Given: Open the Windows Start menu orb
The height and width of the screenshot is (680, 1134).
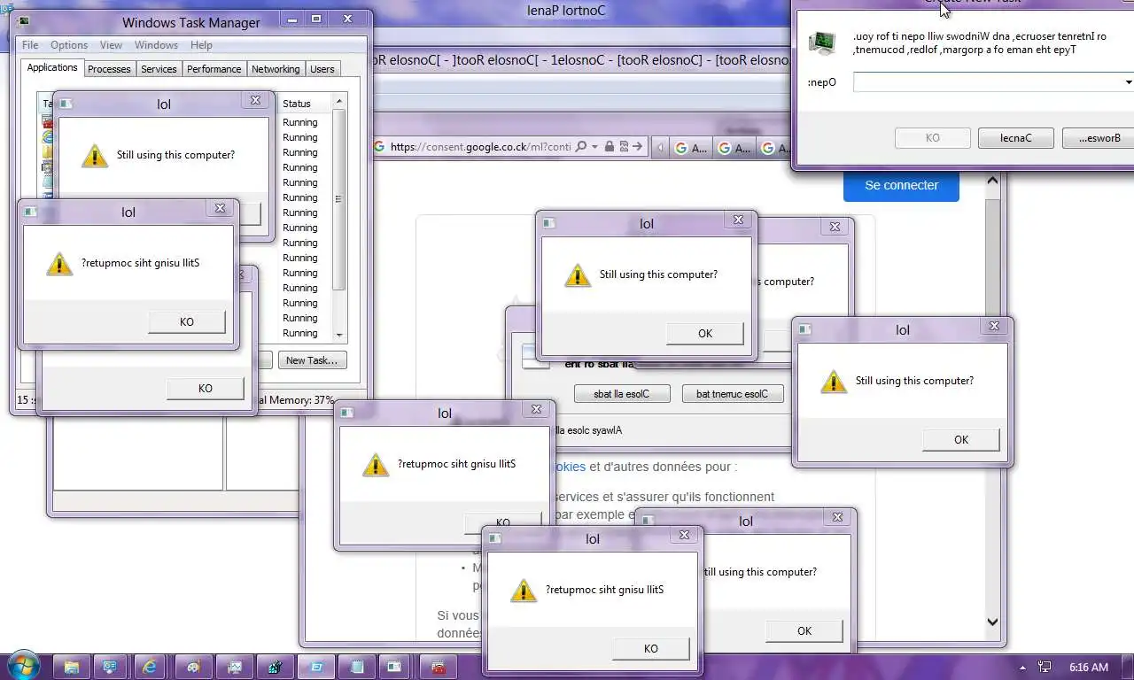Looking at the screenshot, I should click(23, 665).
